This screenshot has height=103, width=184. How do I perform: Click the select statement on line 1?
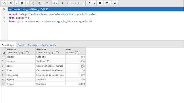pos(52,14)
